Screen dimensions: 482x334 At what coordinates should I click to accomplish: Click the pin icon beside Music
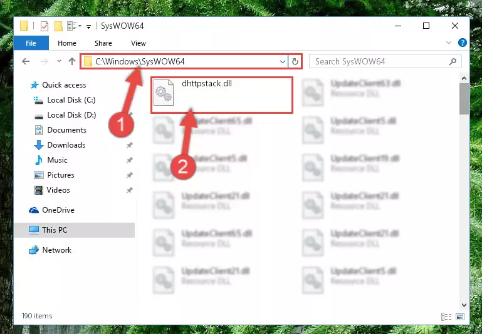coord(130,160)
